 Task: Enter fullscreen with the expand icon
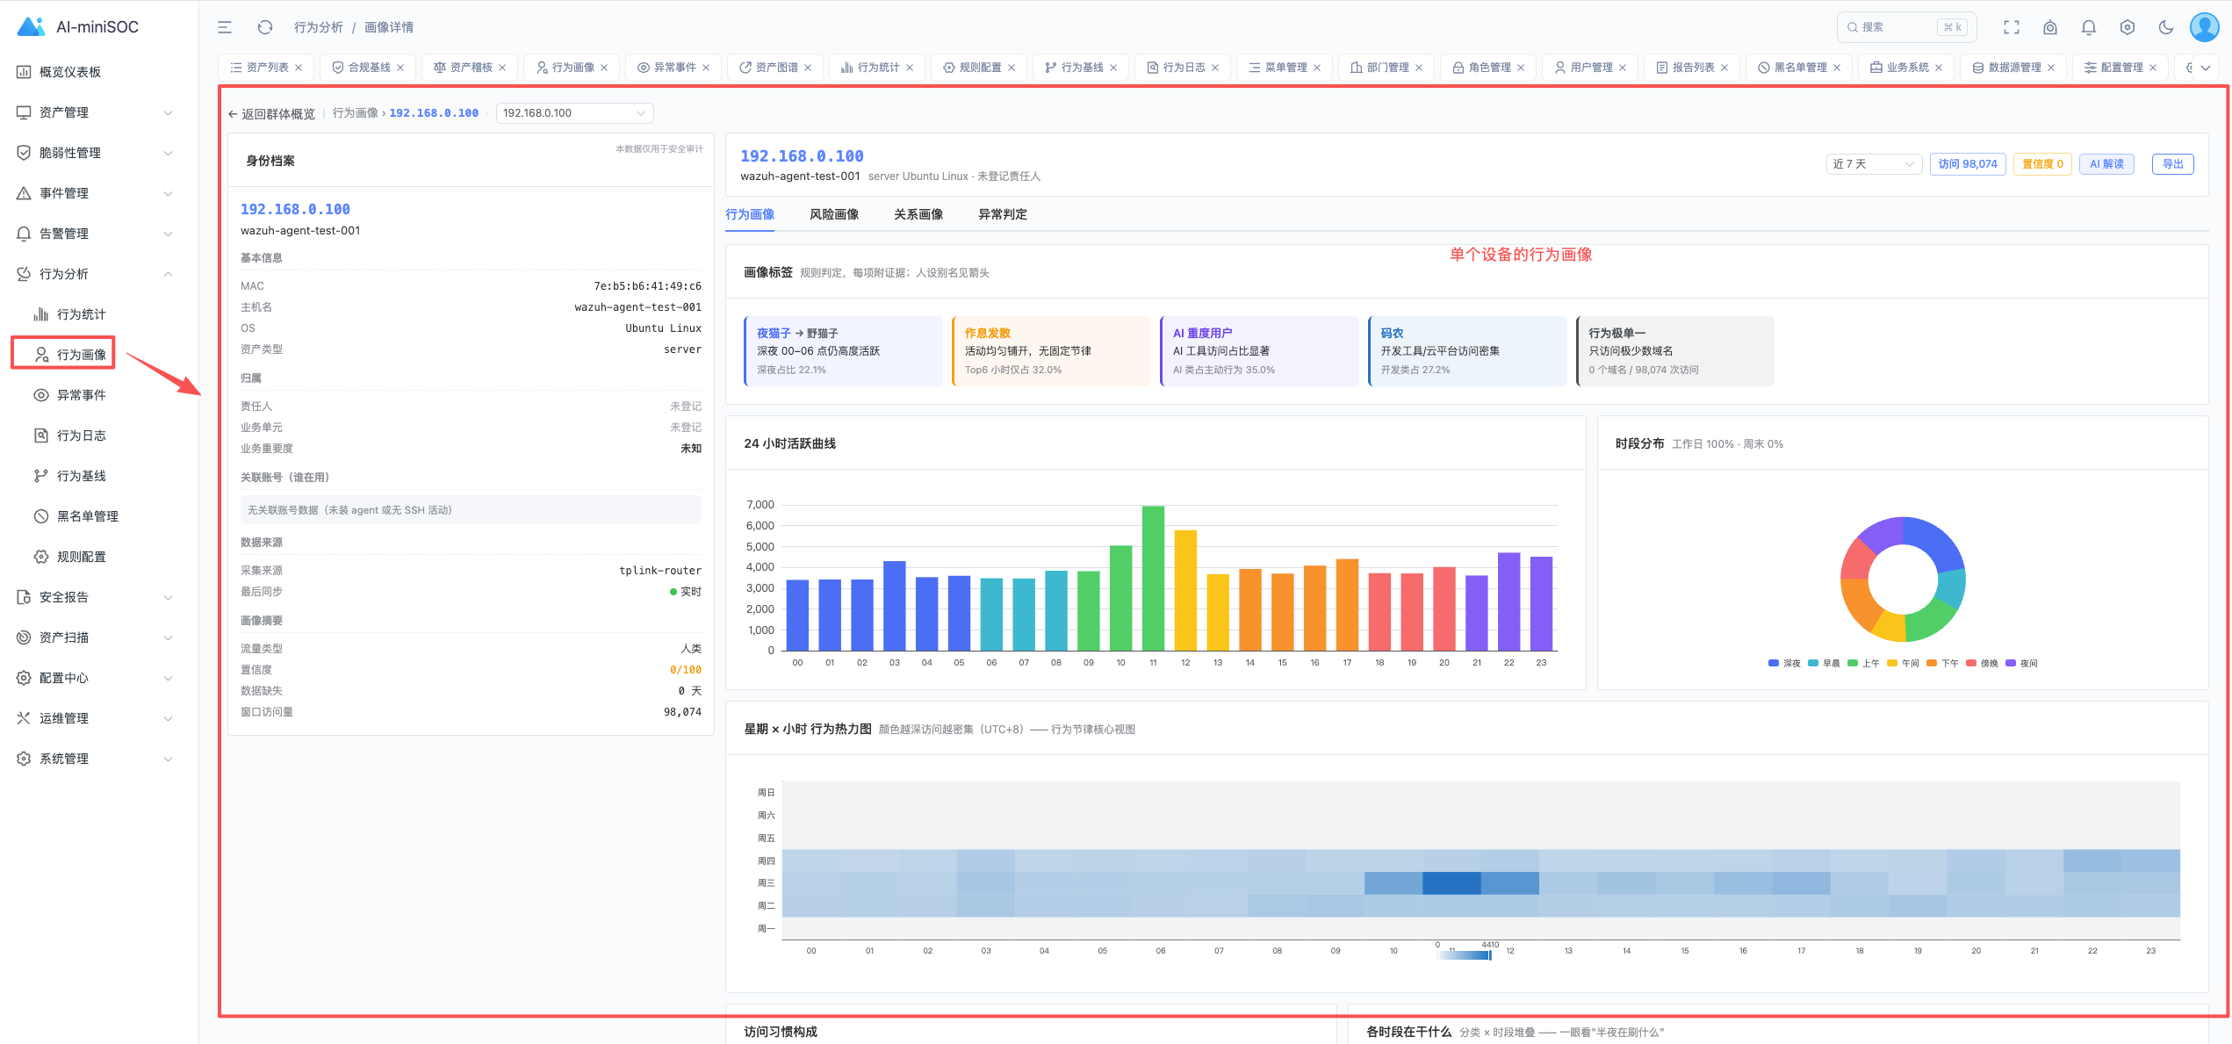pyautogui.click(x=2012, y=27)
